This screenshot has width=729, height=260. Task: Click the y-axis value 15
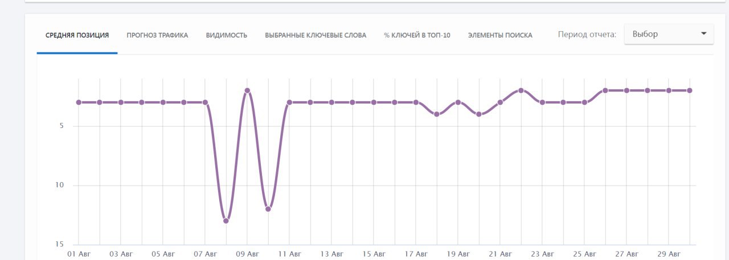[x=59, y=244]
